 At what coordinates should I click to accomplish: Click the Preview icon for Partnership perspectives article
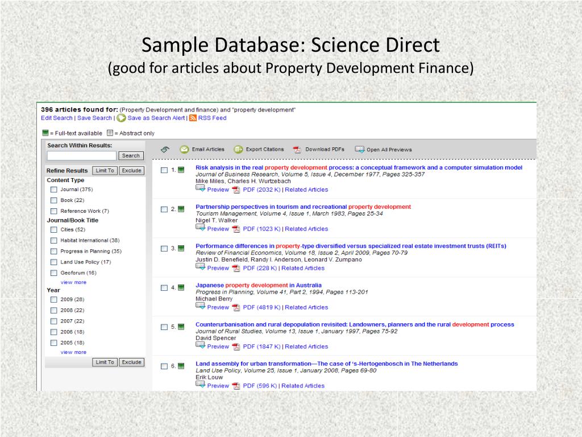click(201, 228)
